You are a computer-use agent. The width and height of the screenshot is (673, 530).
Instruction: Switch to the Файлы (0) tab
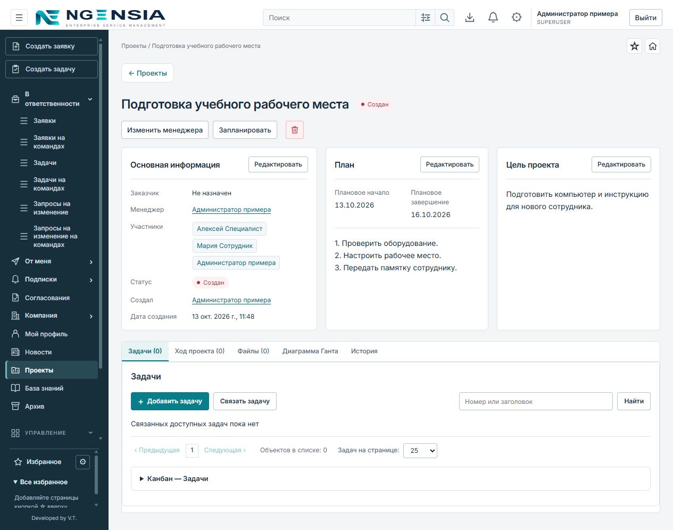pyautogui.click(x=253, y=351)
